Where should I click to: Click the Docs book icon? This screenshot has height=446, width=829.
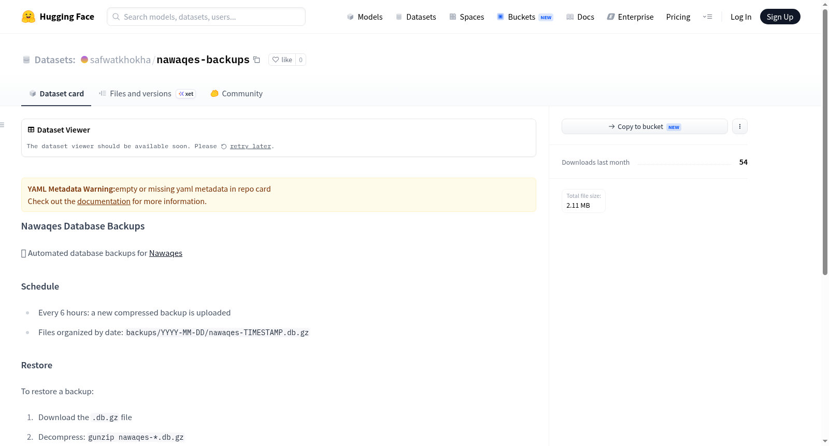[570, 17]
